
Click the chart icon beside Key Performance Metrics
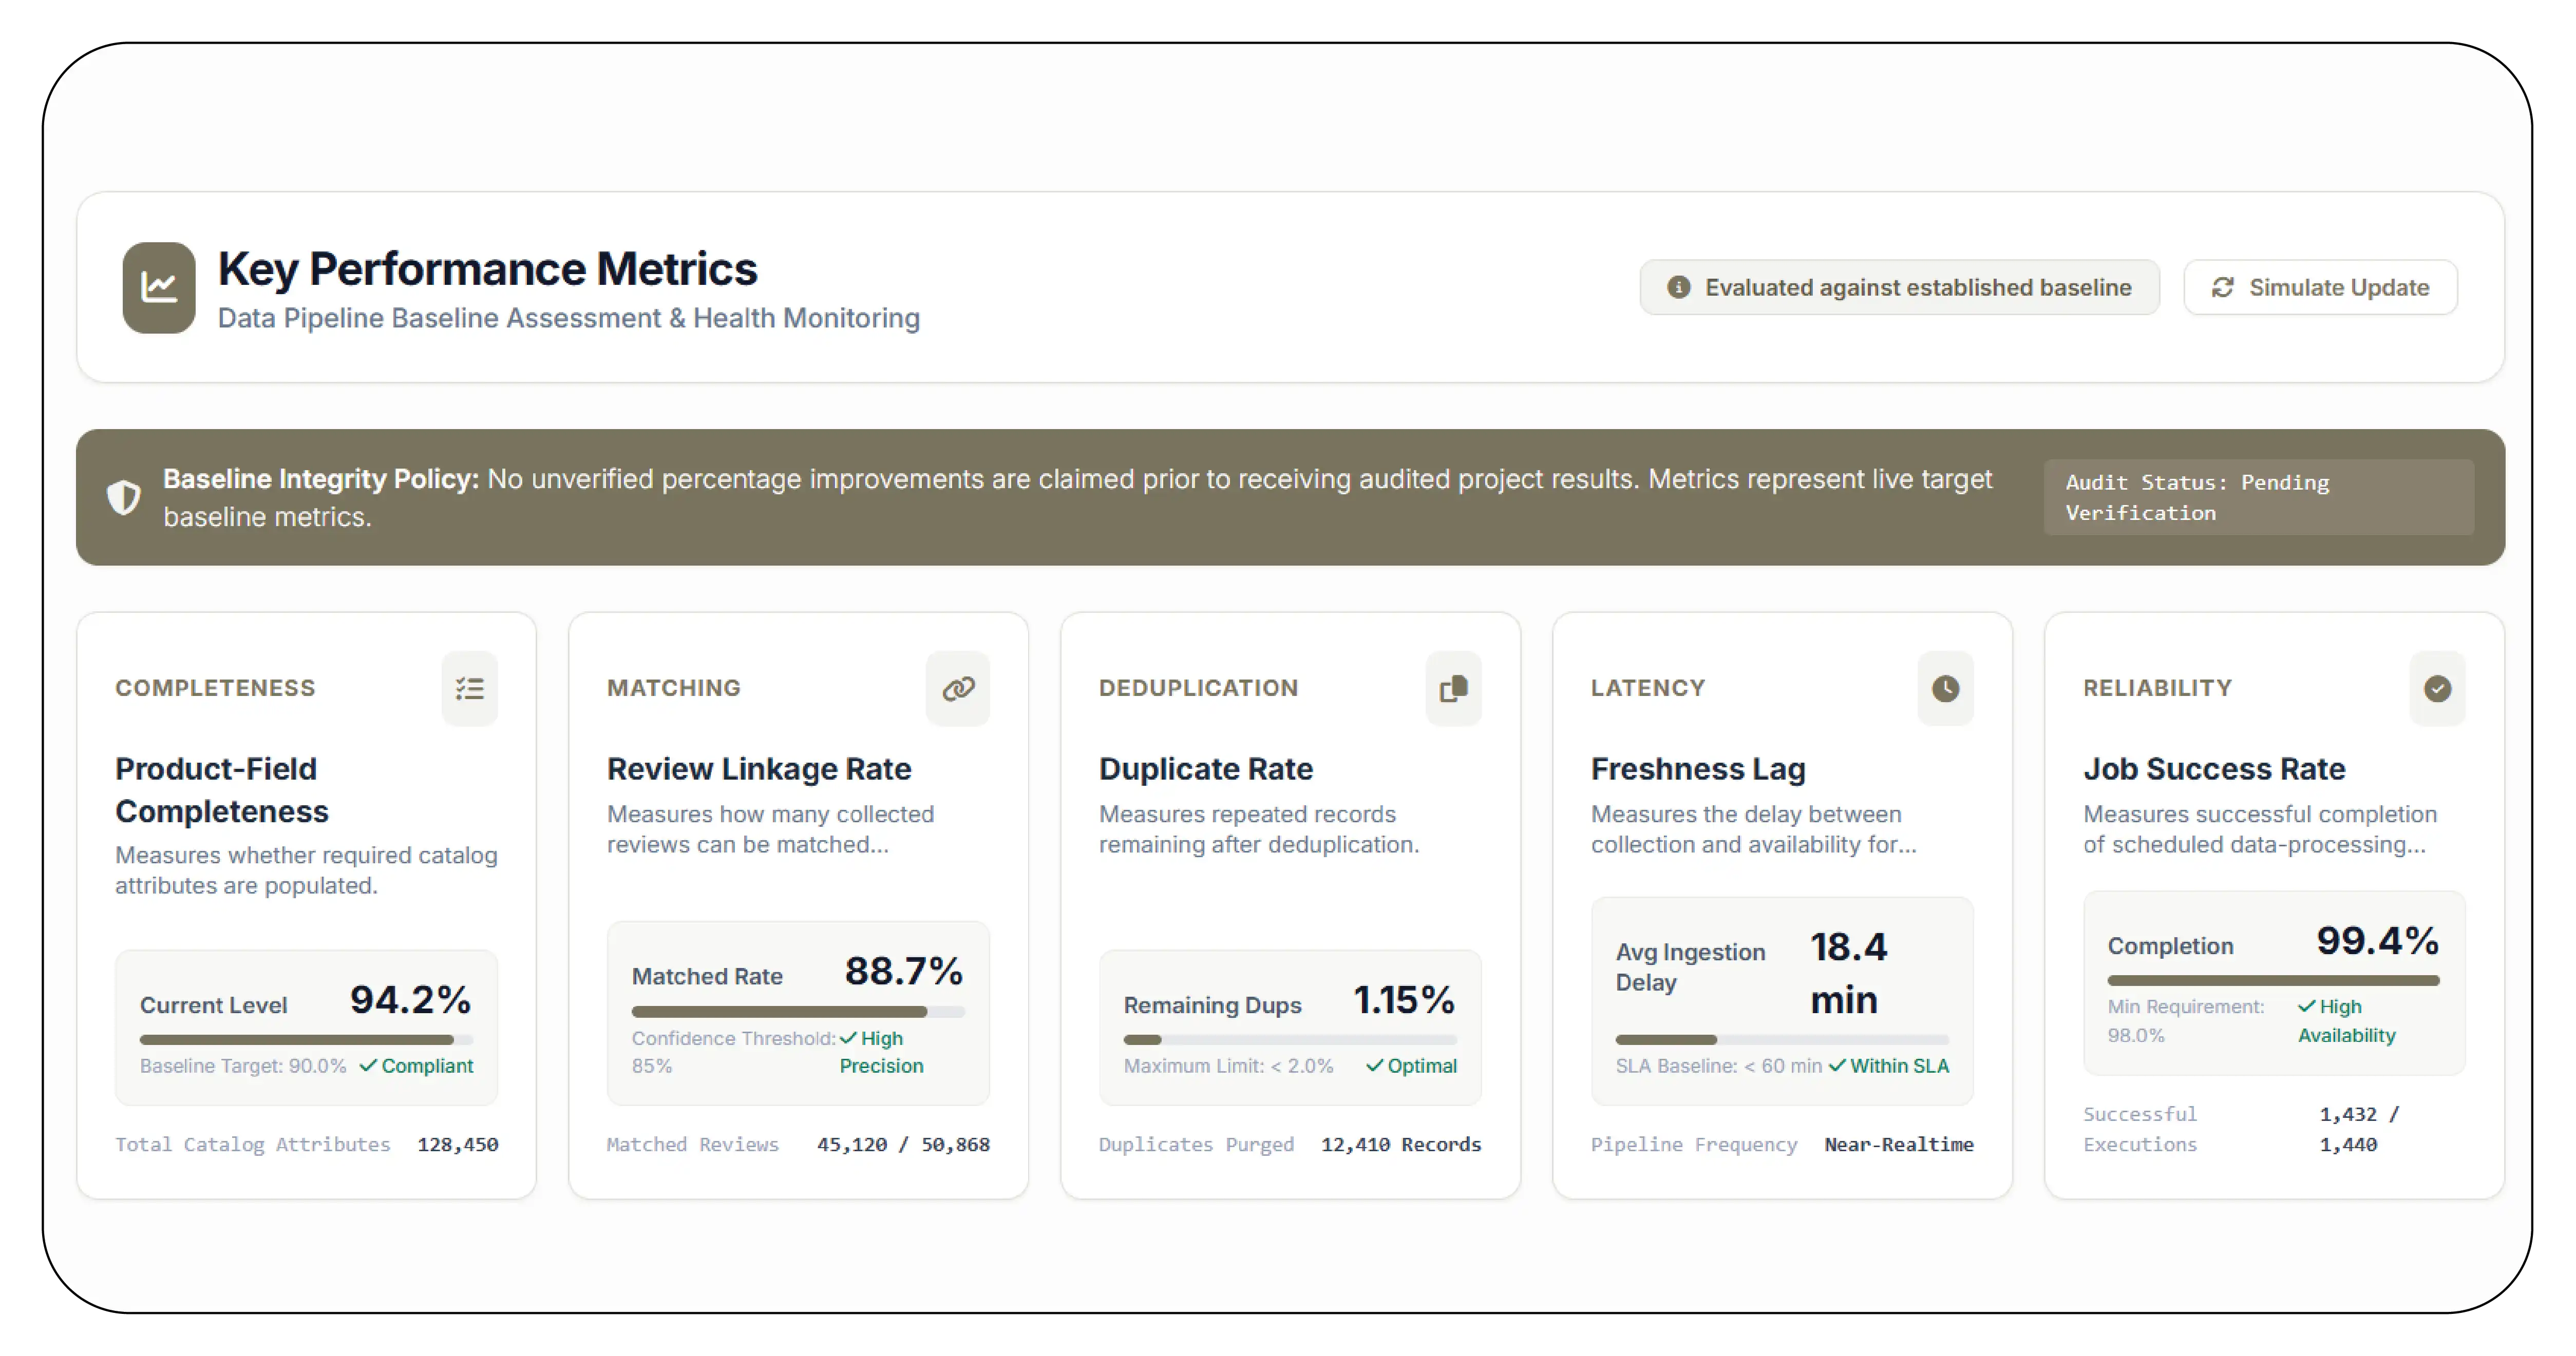click(x=159, y=288)
